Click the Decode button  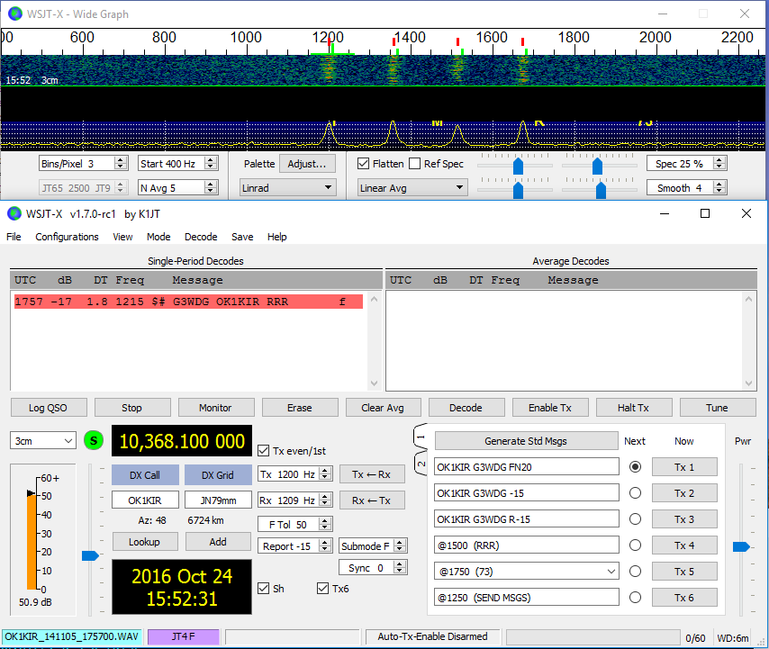pyautogui.click(x=466, y=408)
